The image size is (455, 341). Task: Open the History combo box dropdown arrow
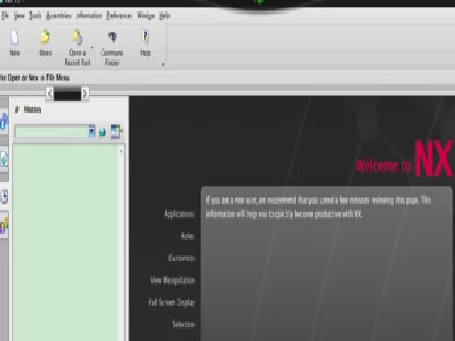pyautogui.click(x=92, y=132)
